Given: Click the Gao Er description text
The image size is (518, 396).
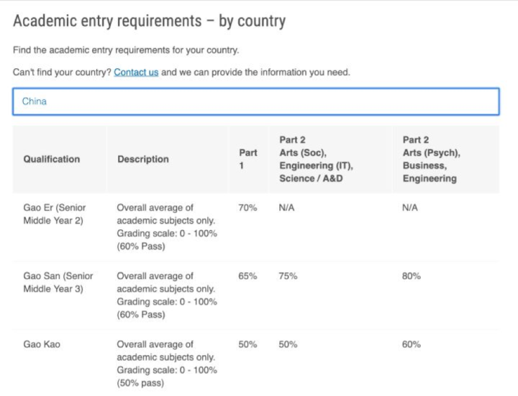Looking at the screenshot, I should (167, 227).
